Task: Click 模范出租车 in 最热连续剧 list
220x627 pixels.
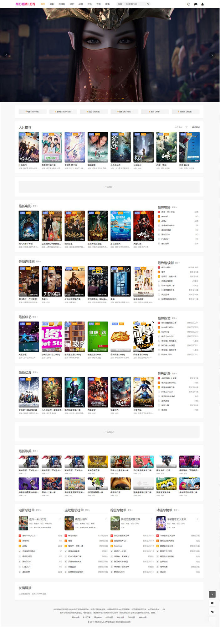Action: 166,267
